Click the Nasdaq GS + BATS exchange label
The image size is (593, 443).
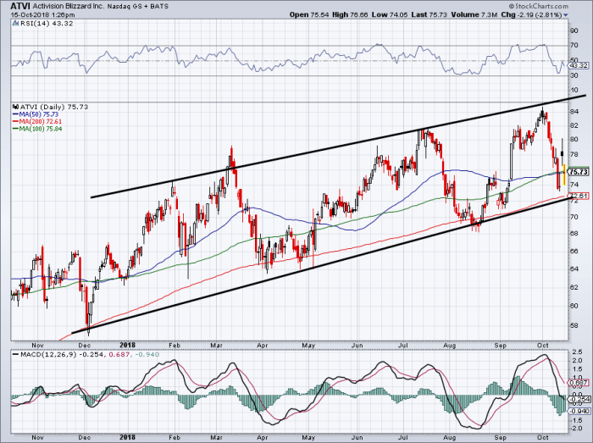[137, 7]
